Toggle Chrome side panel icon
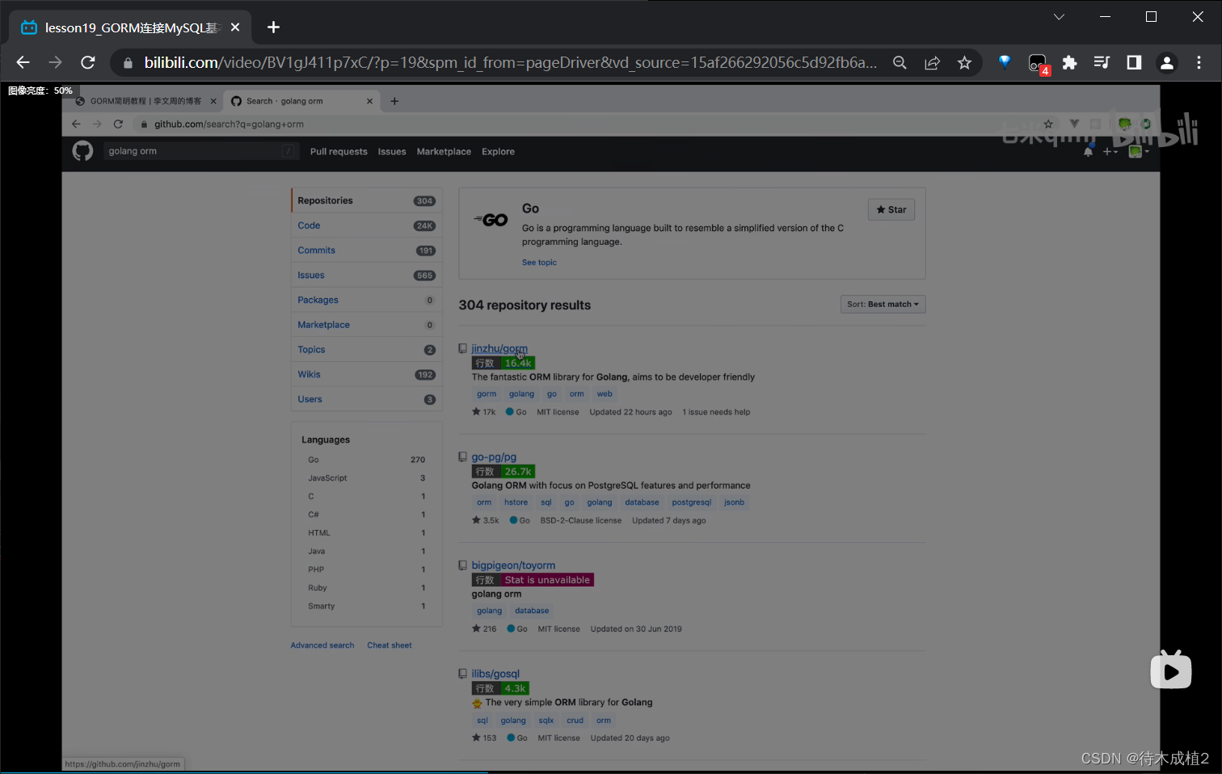 click(1134, 62)
